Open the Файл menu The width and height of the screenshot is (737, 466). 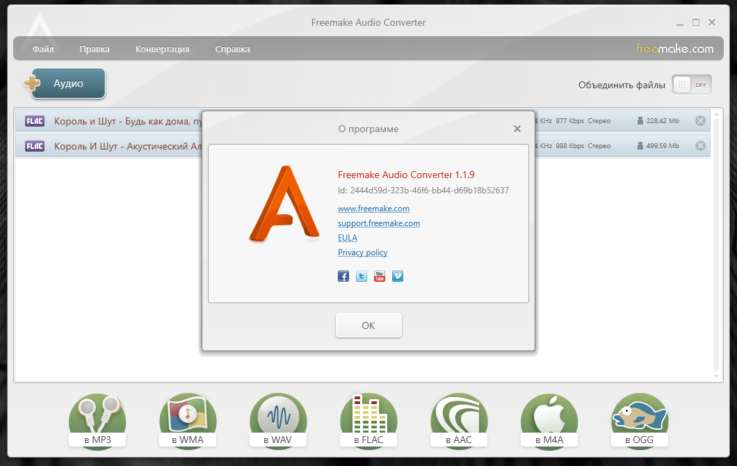click(43, 49)
